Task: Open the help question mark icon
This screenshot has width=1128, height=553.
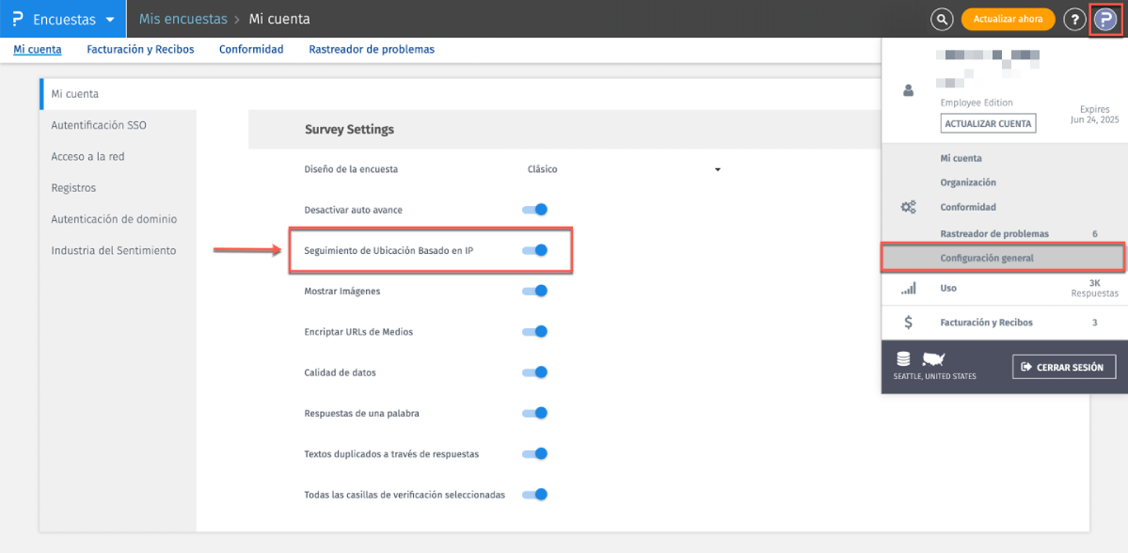Action: [1074, 19]
